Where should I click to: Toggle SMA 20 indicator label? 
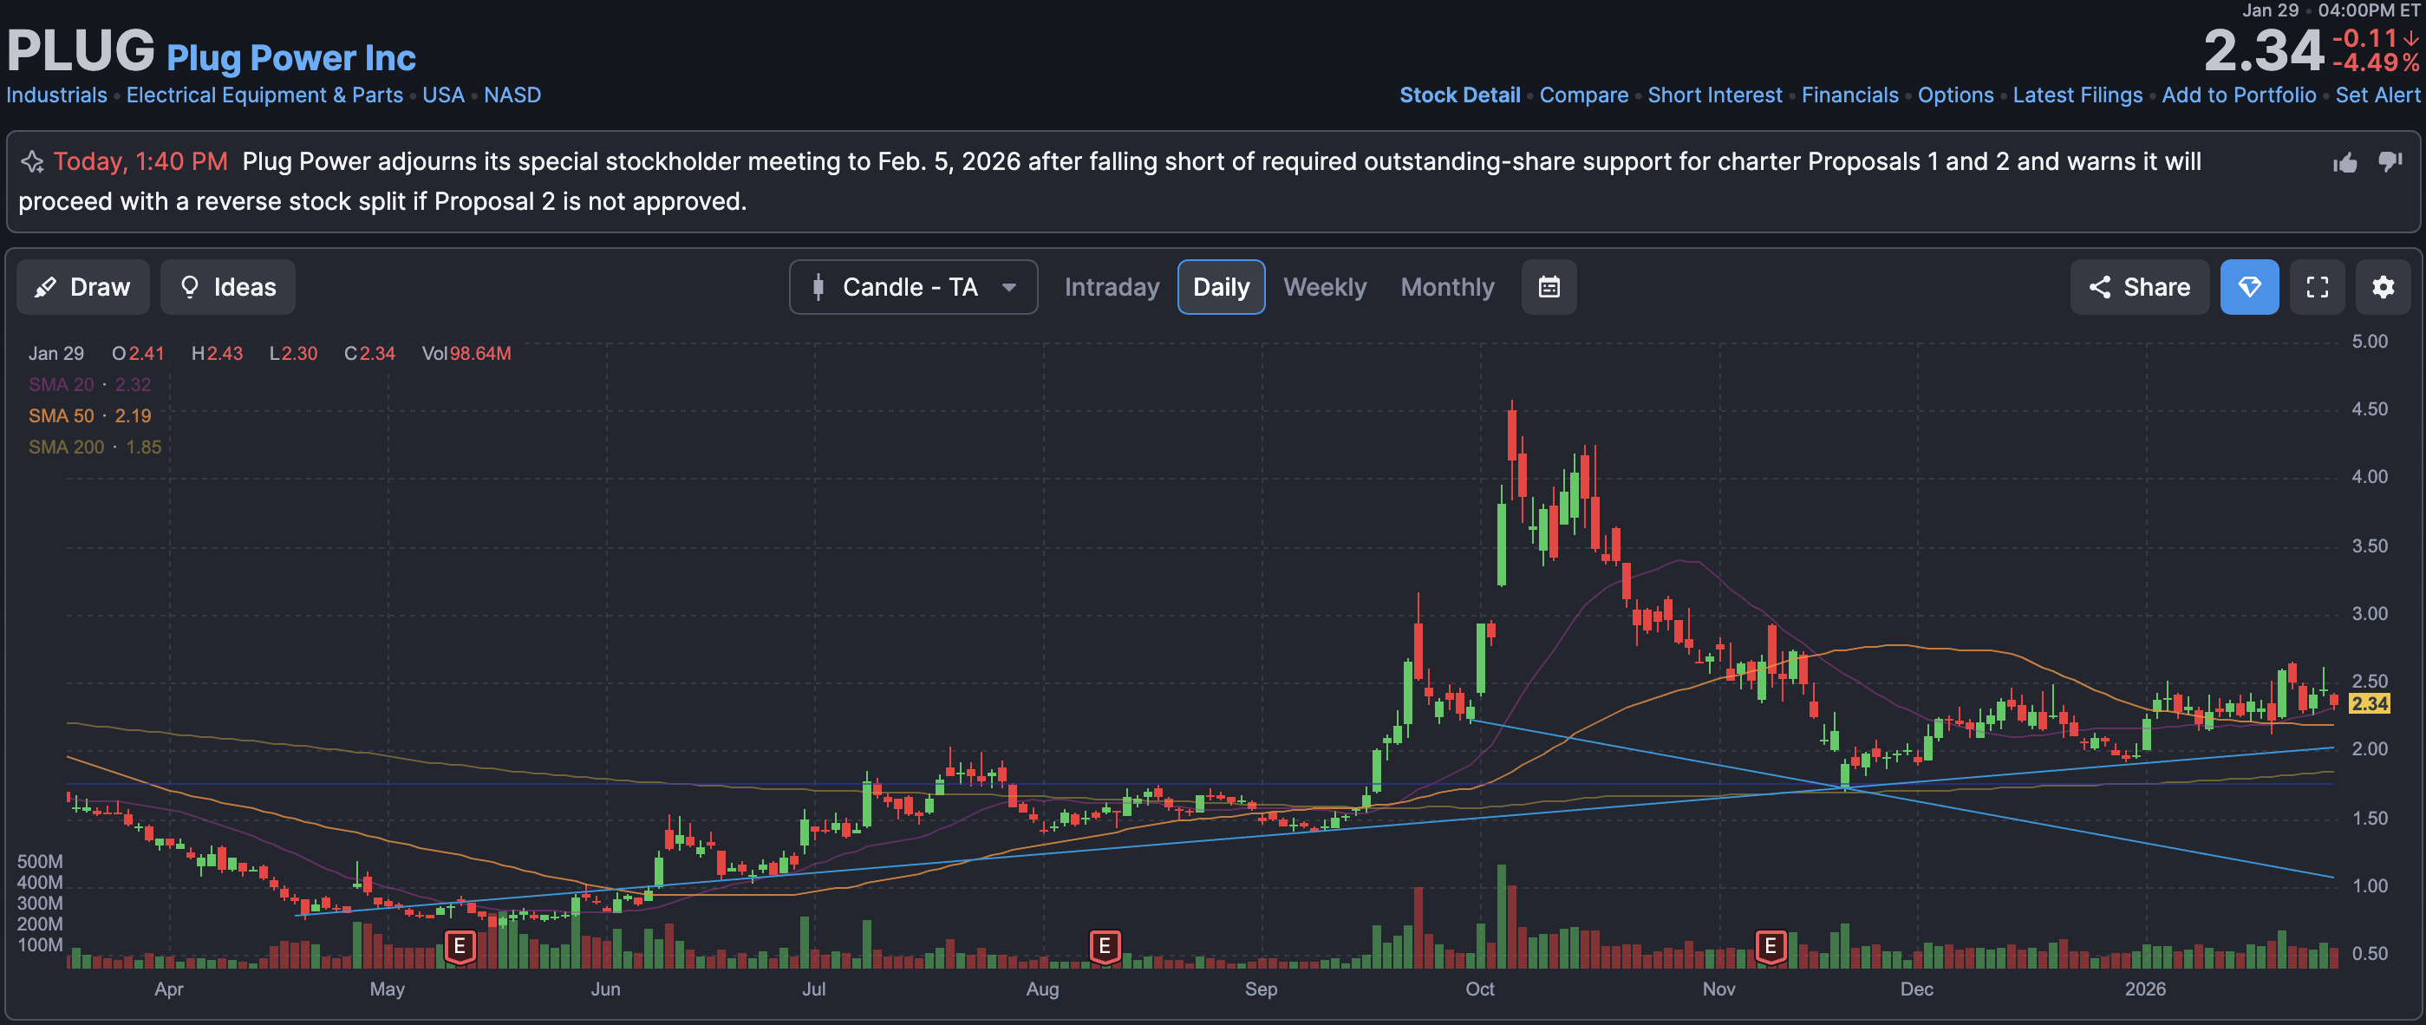click(62, 384)
